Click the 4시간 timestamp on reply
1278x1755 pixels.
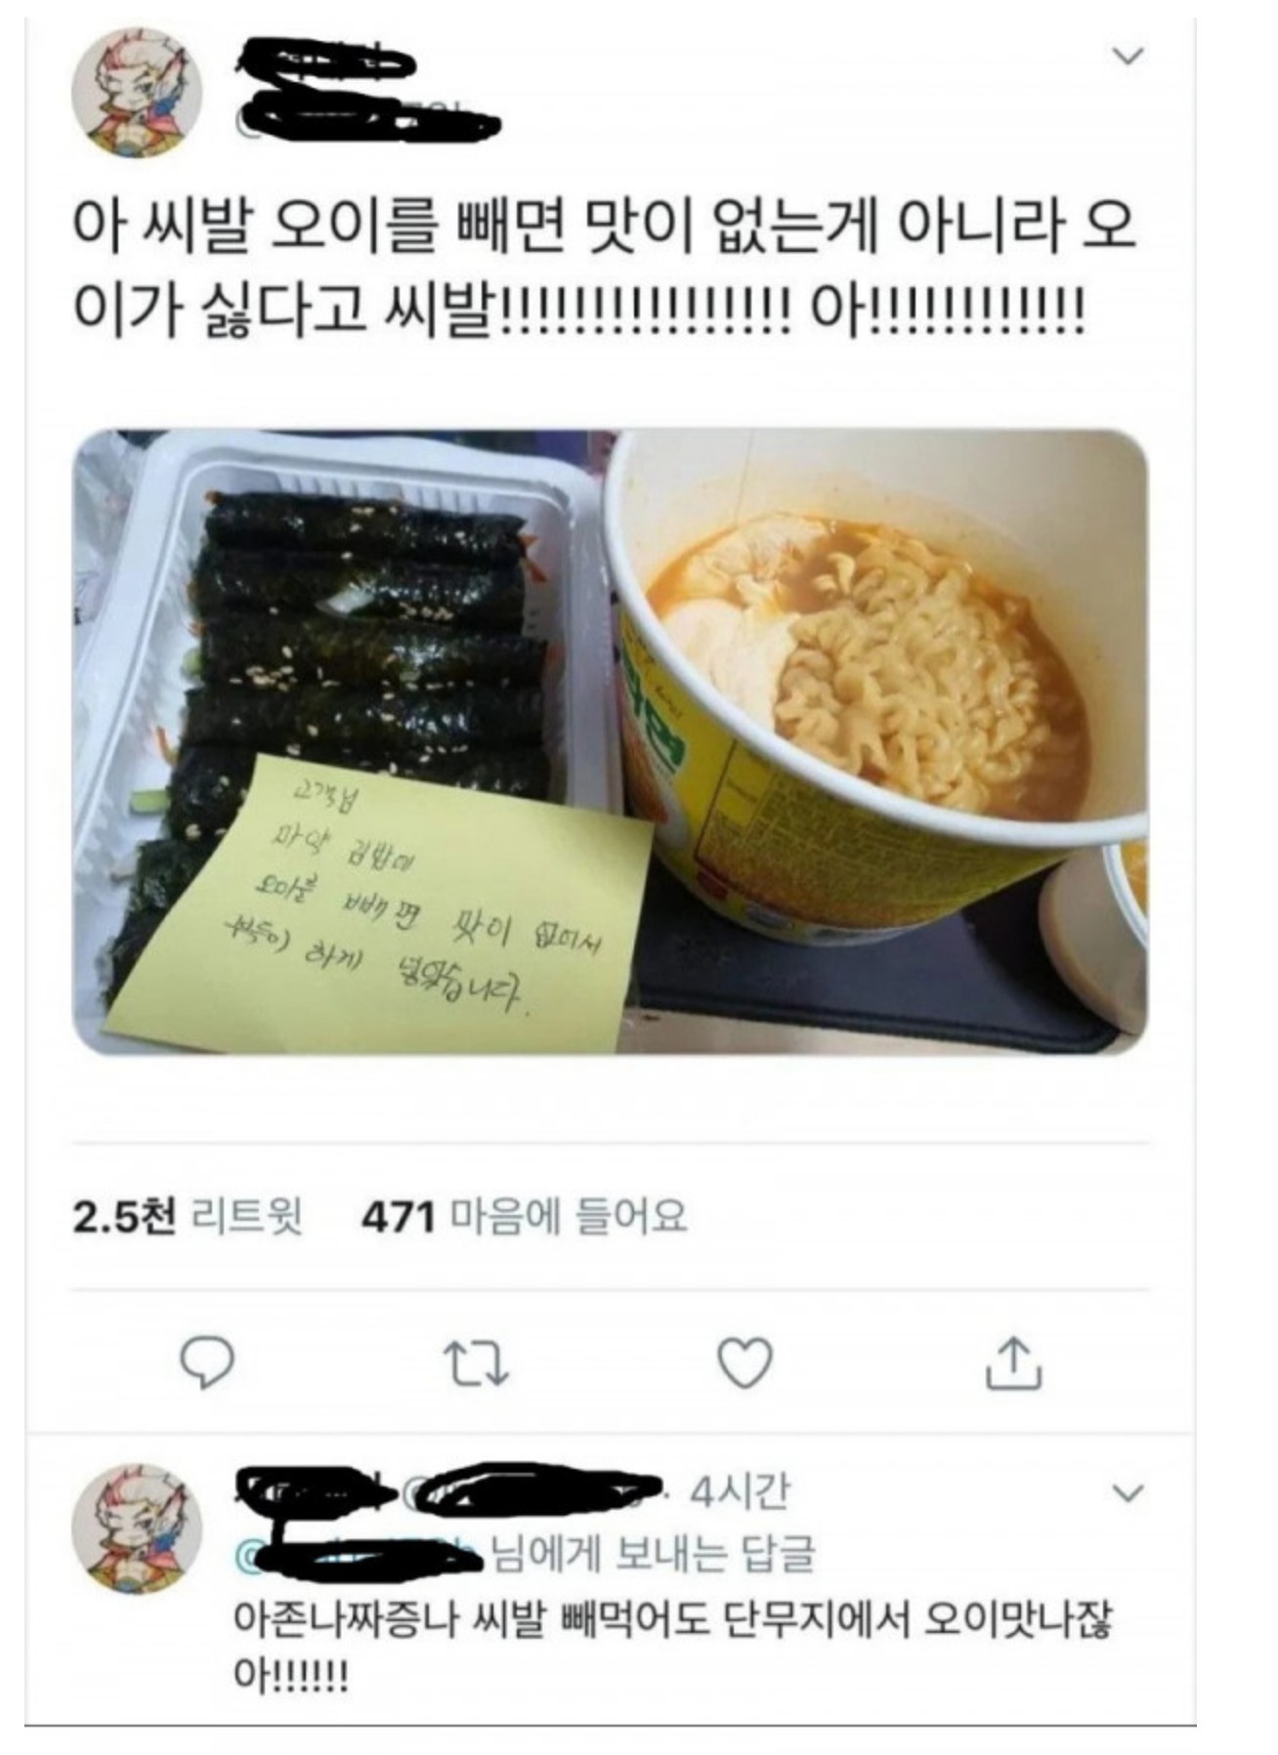tap(739, 1491)
